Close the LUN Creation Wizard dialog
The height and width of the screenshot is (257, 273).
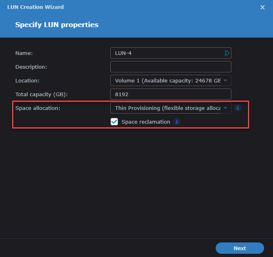pos(262,7)
